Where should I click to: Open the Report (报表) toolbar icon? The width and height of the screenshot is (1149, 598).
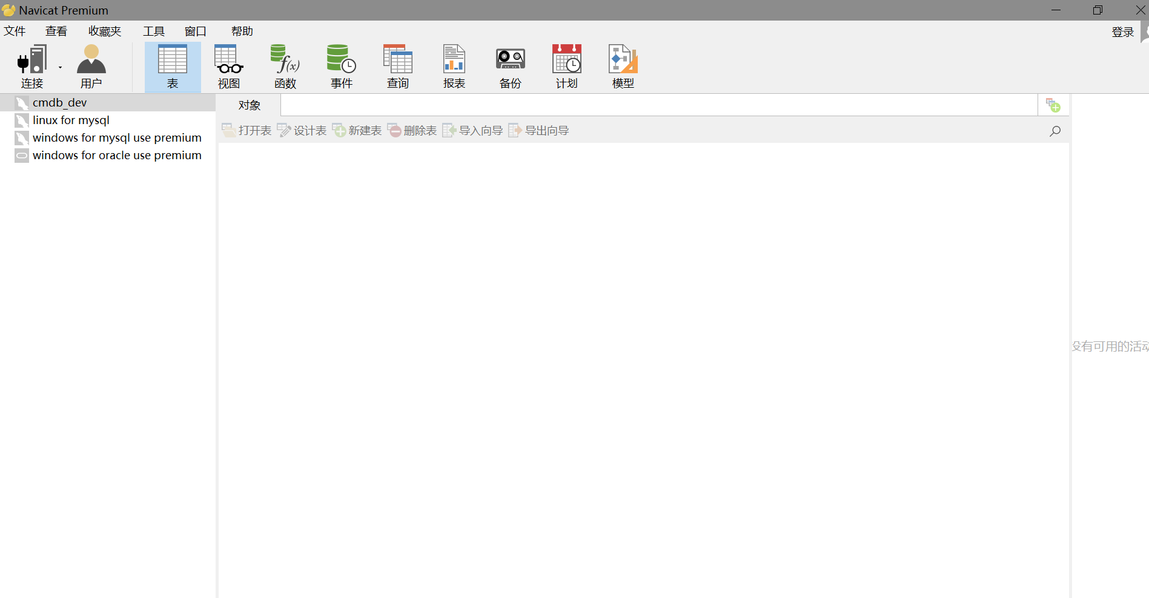(454, 67)
